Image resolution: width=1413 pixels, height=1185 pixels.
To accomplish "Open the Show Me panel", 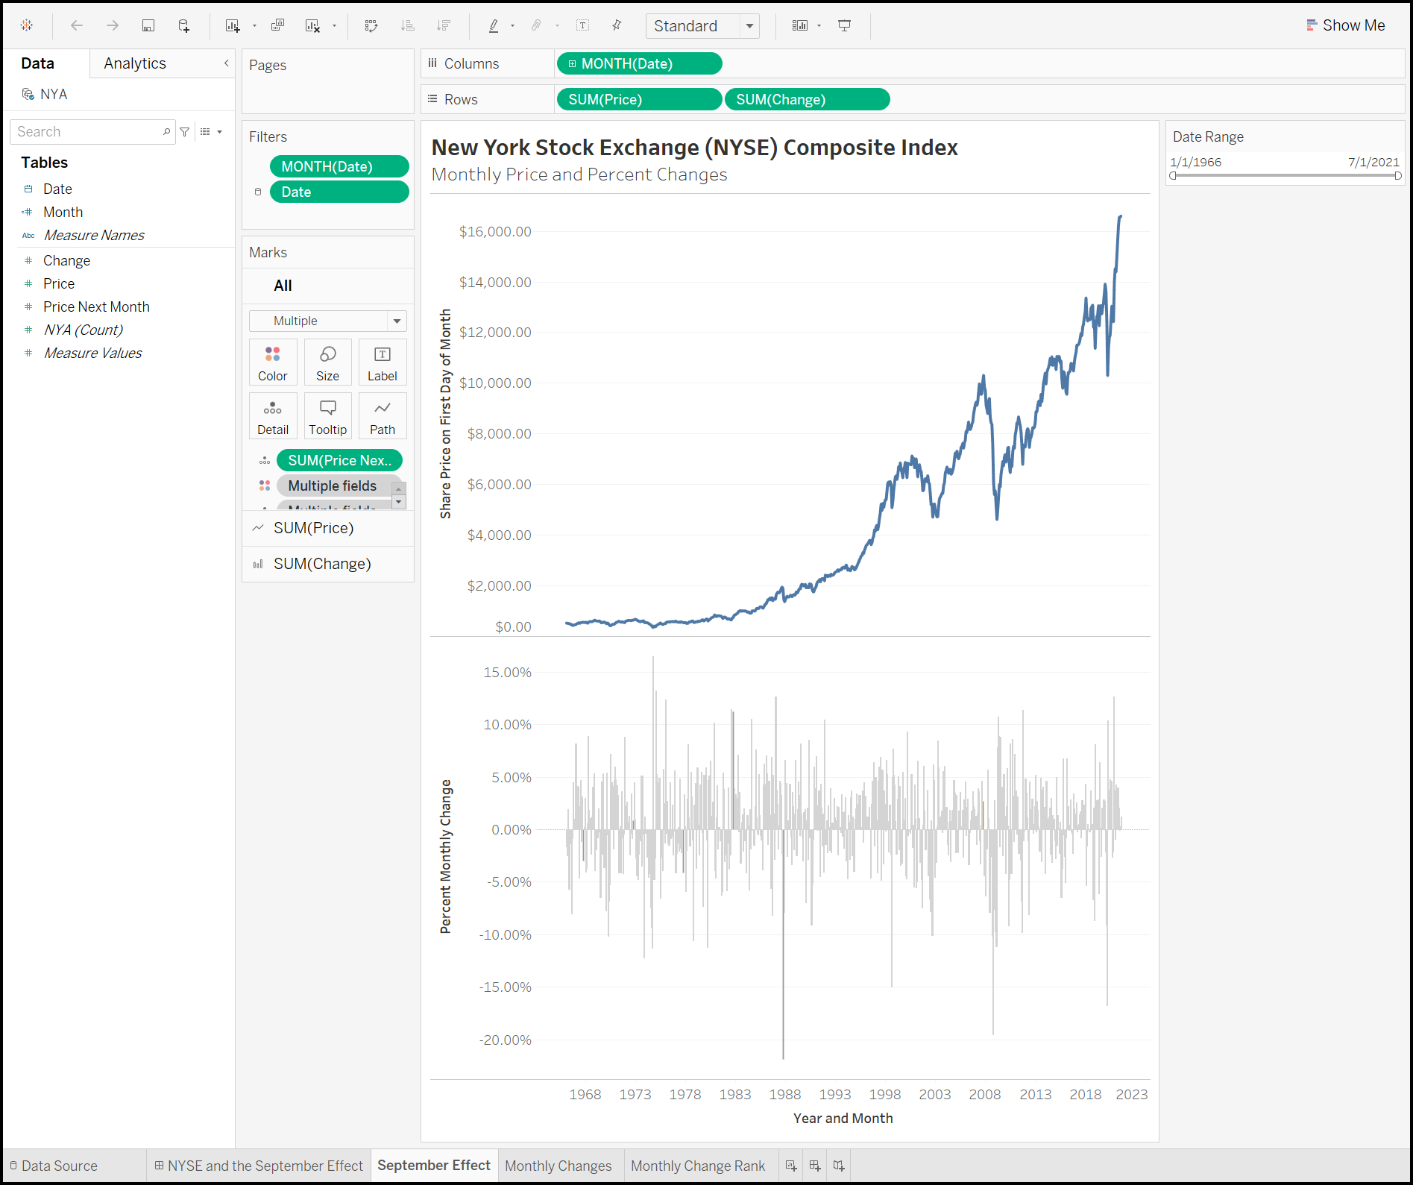I will click(1345, 25).
